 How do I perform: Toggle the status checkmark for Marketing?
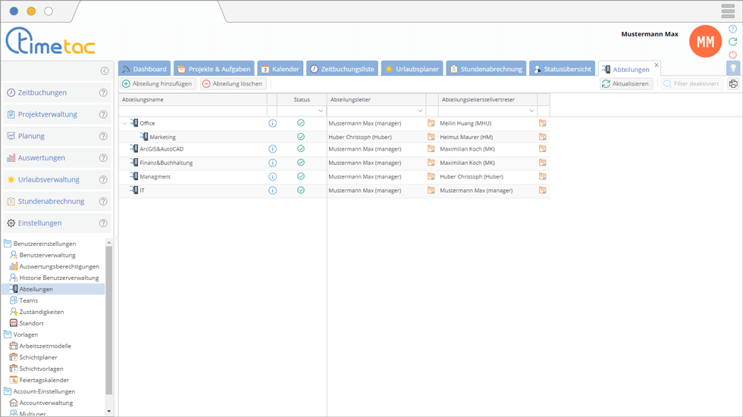click(301, 137)
